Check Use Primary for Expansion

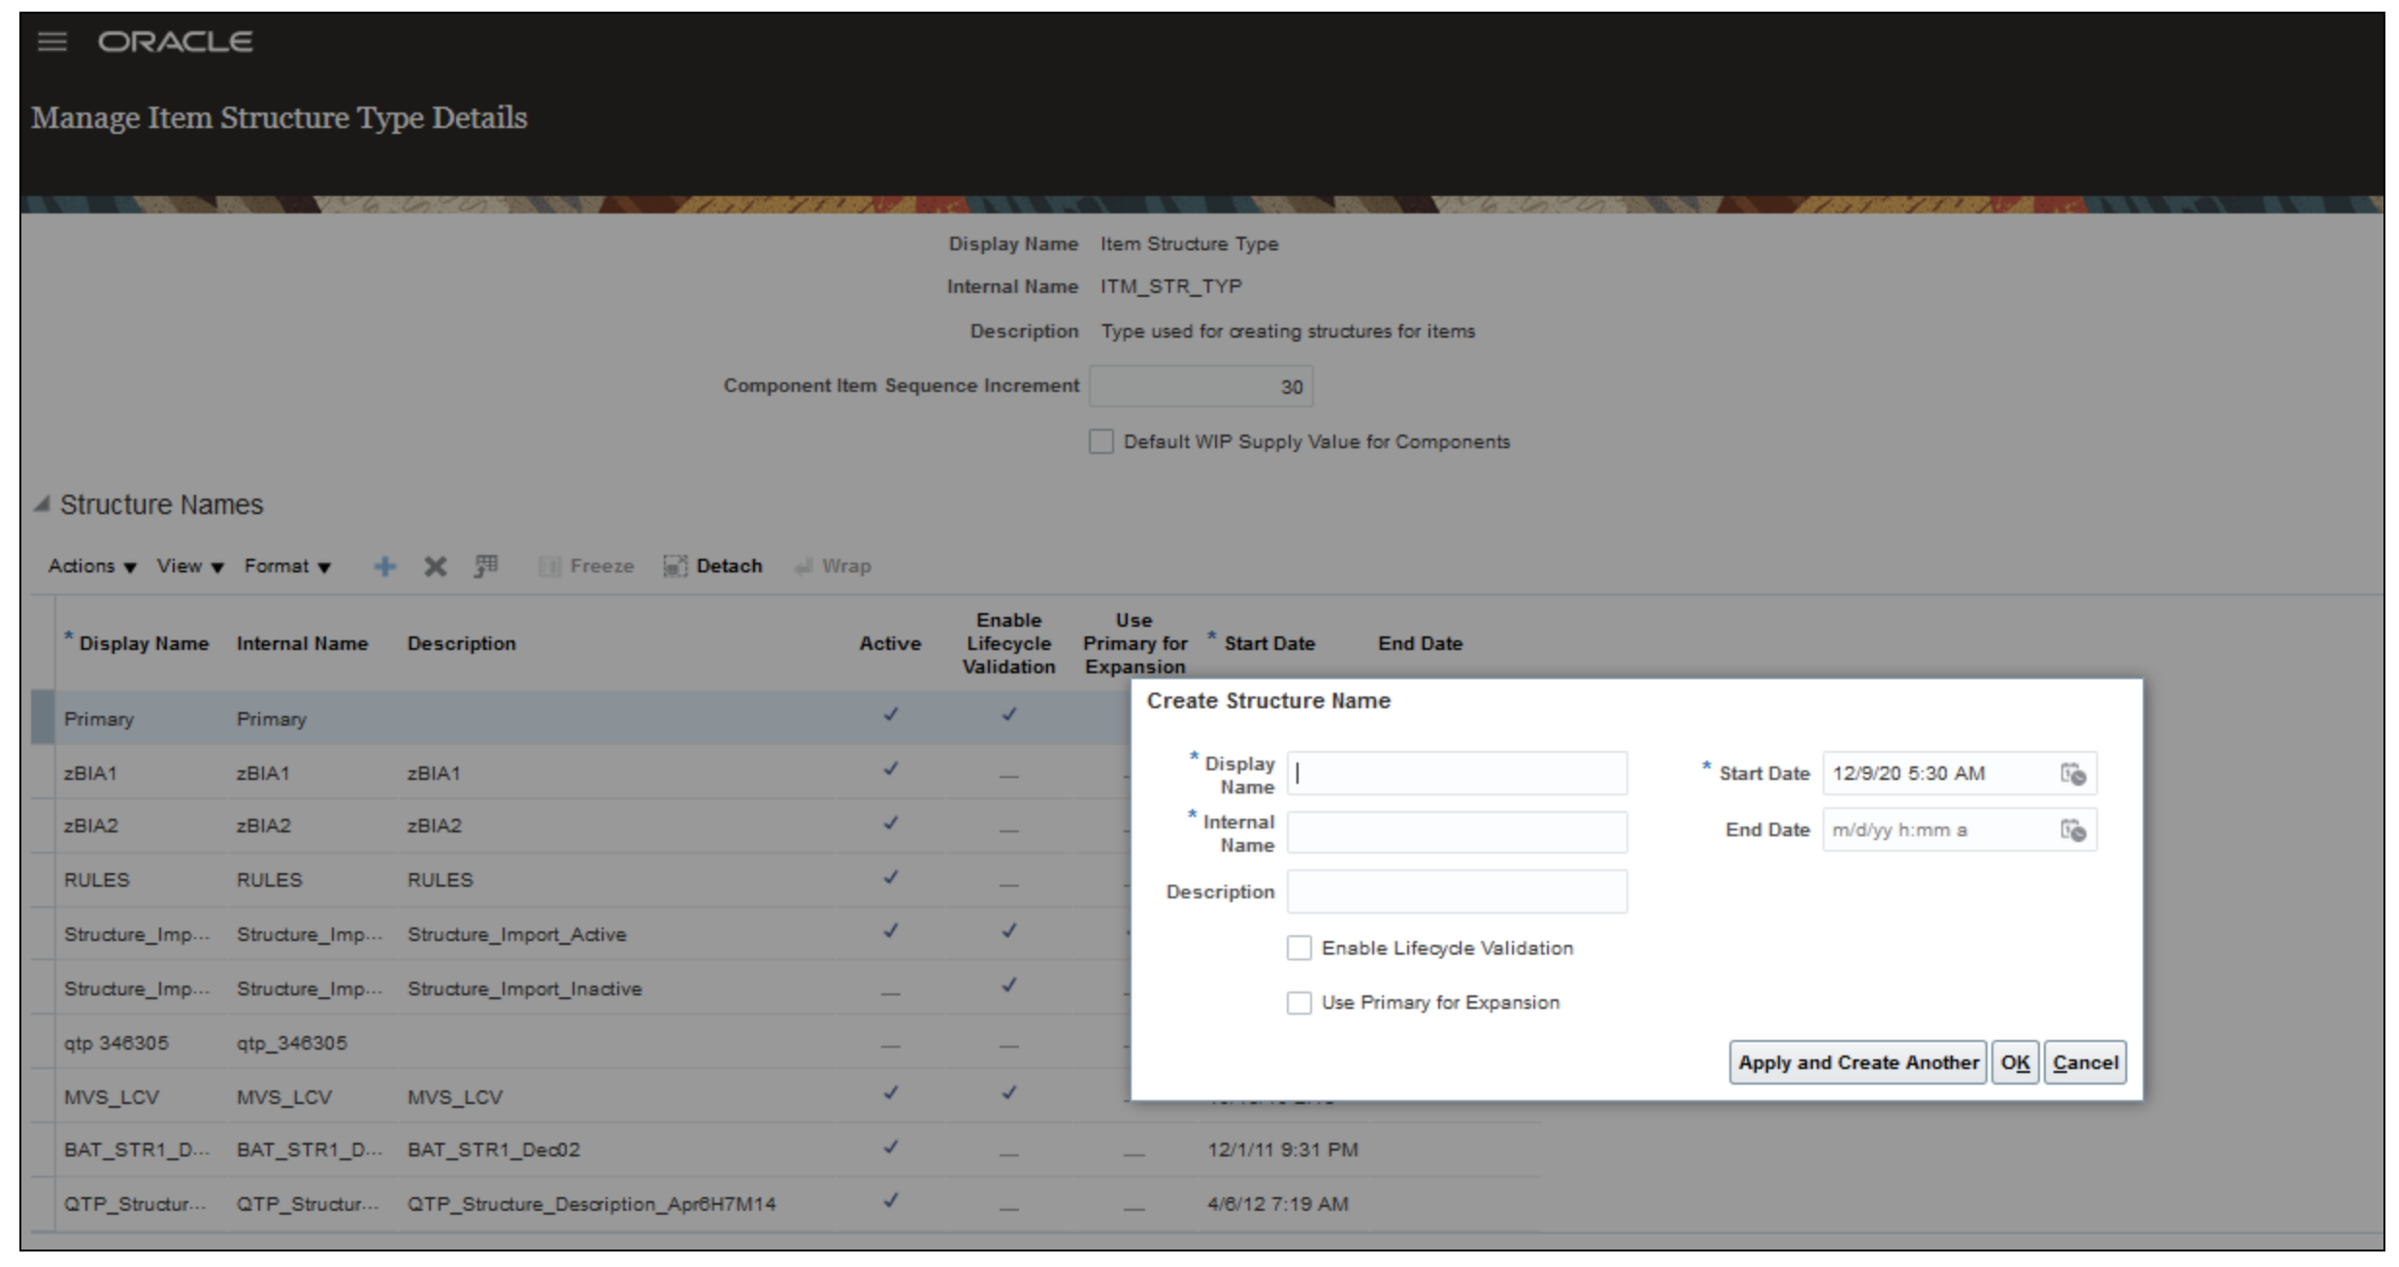click(1300, 1002)
